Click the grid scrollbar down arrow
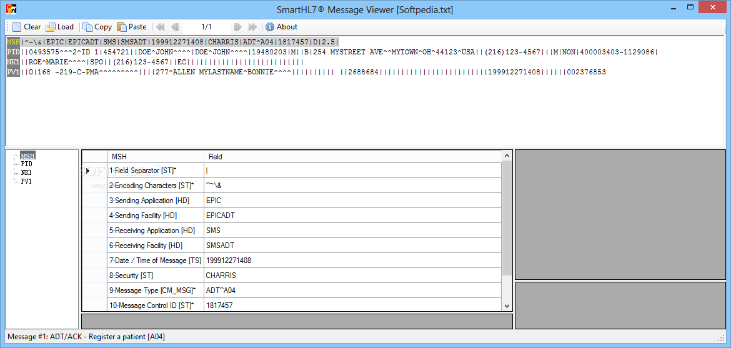Viewport: 731px width, 348px height. [507, 306]
